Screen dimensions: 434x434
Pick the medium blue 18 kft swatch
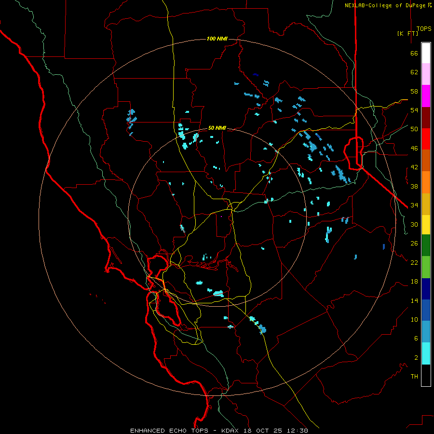pyautogui.click(x=426, y=310)
